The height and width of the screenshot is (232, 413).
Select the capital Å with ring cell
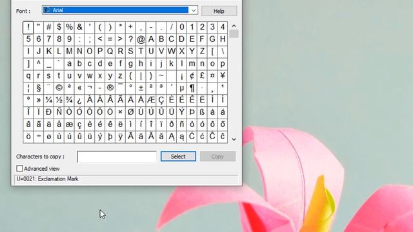tap(141, 100)
